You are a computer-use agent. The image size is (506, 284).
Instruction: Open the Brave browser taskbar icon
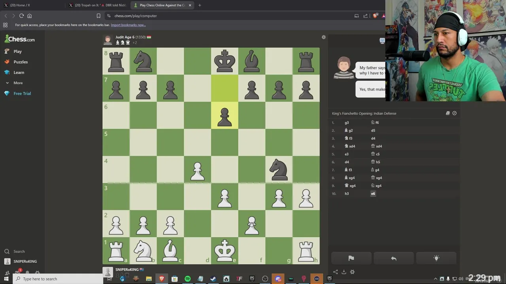pos(162,279)
